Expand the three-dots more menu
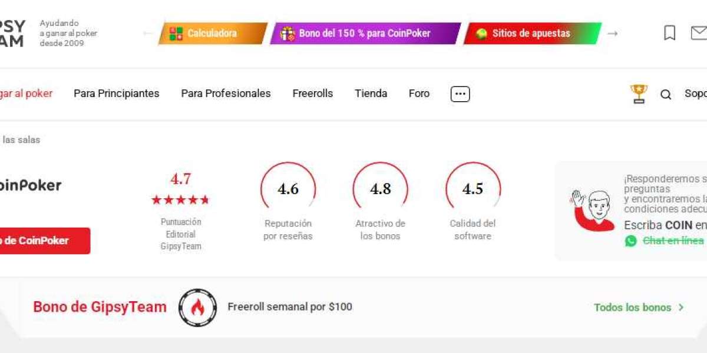Viewport: 707px width, 353px height. point(460,94)
